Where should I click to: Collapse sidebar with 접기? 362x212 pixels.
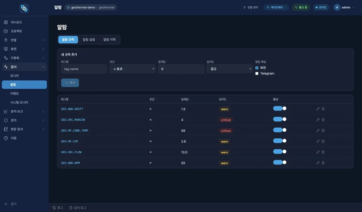click(x=11, y=204)
